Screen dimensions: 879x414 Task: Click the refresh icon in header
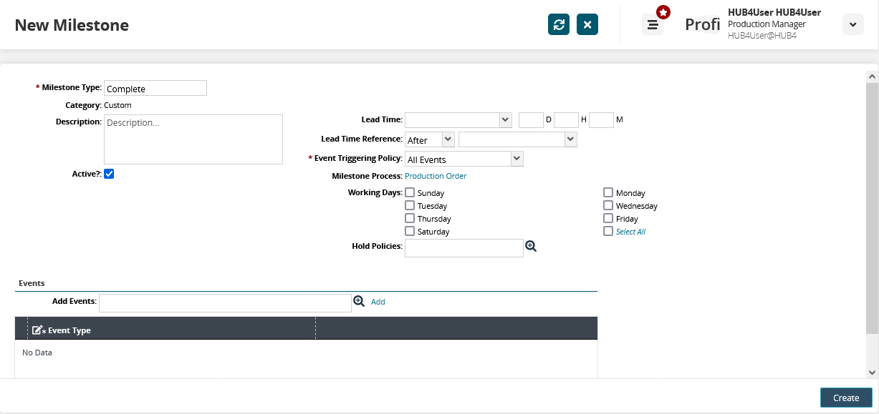559,24
